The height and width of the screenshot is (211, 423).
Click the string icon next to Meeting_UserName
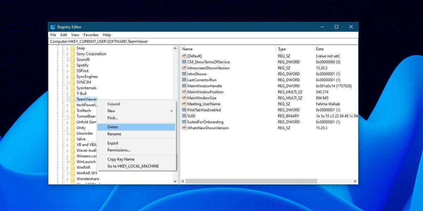(184, 104)
